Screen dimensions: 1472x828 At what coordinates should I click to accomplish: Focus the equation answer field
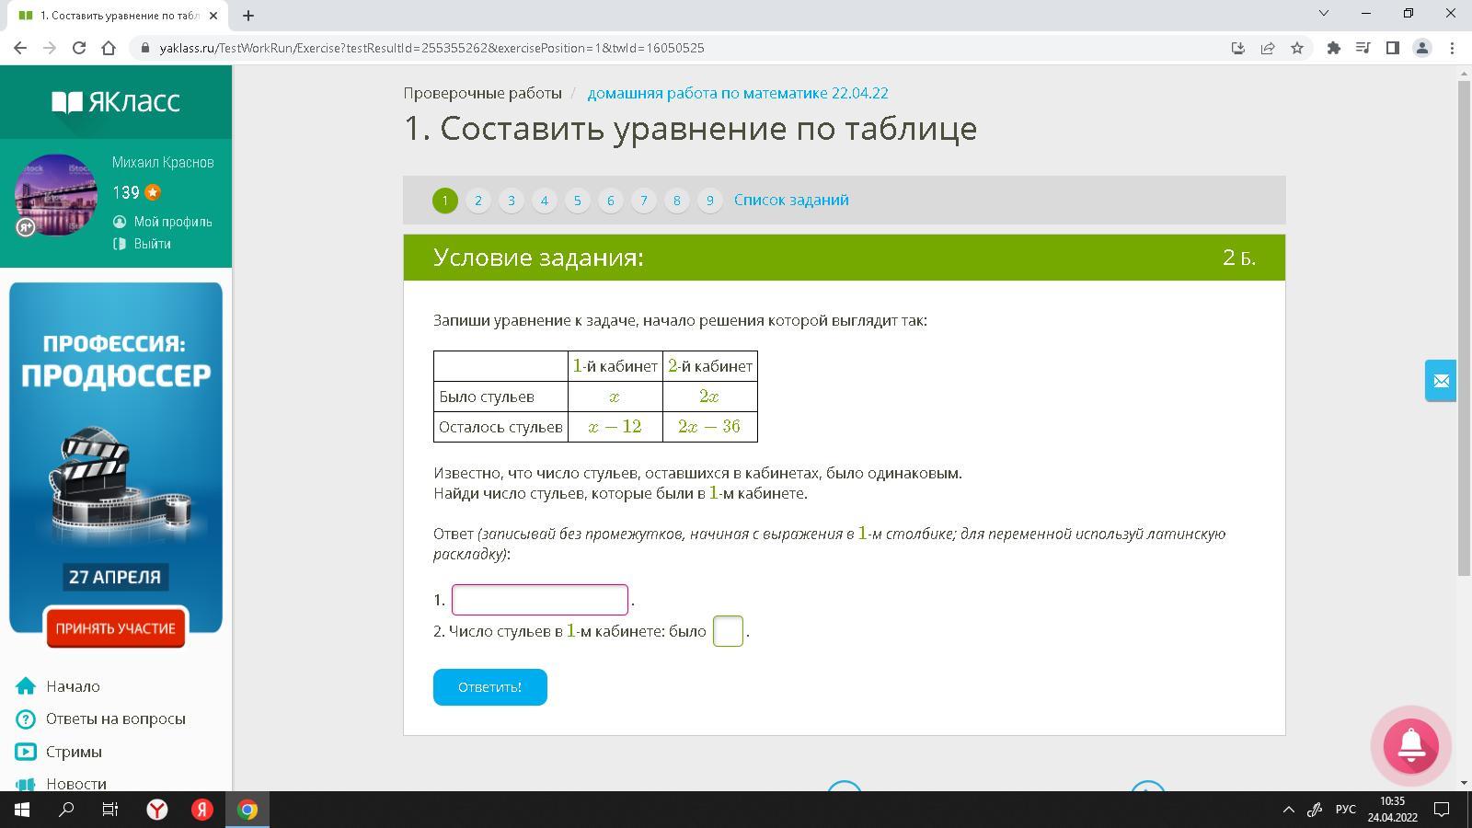click(x=540, y=600)
